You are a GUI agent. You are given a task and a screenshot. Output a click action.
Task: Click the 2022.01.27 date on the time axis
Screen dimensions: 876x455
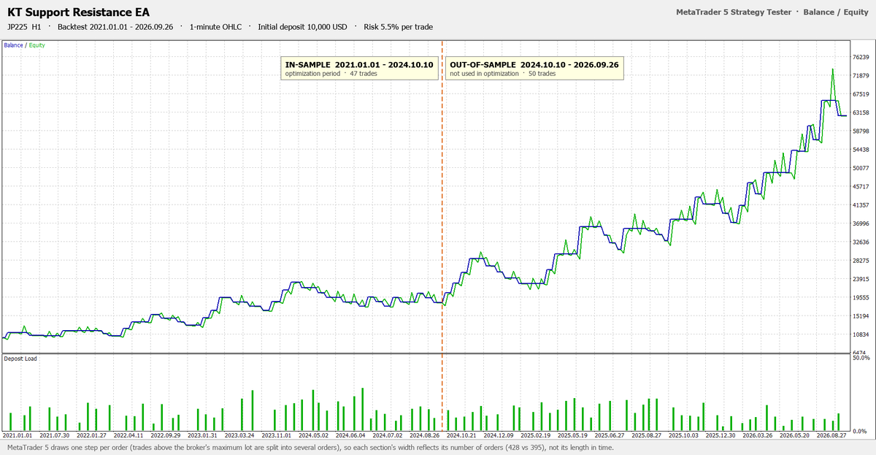coord(92,435)
